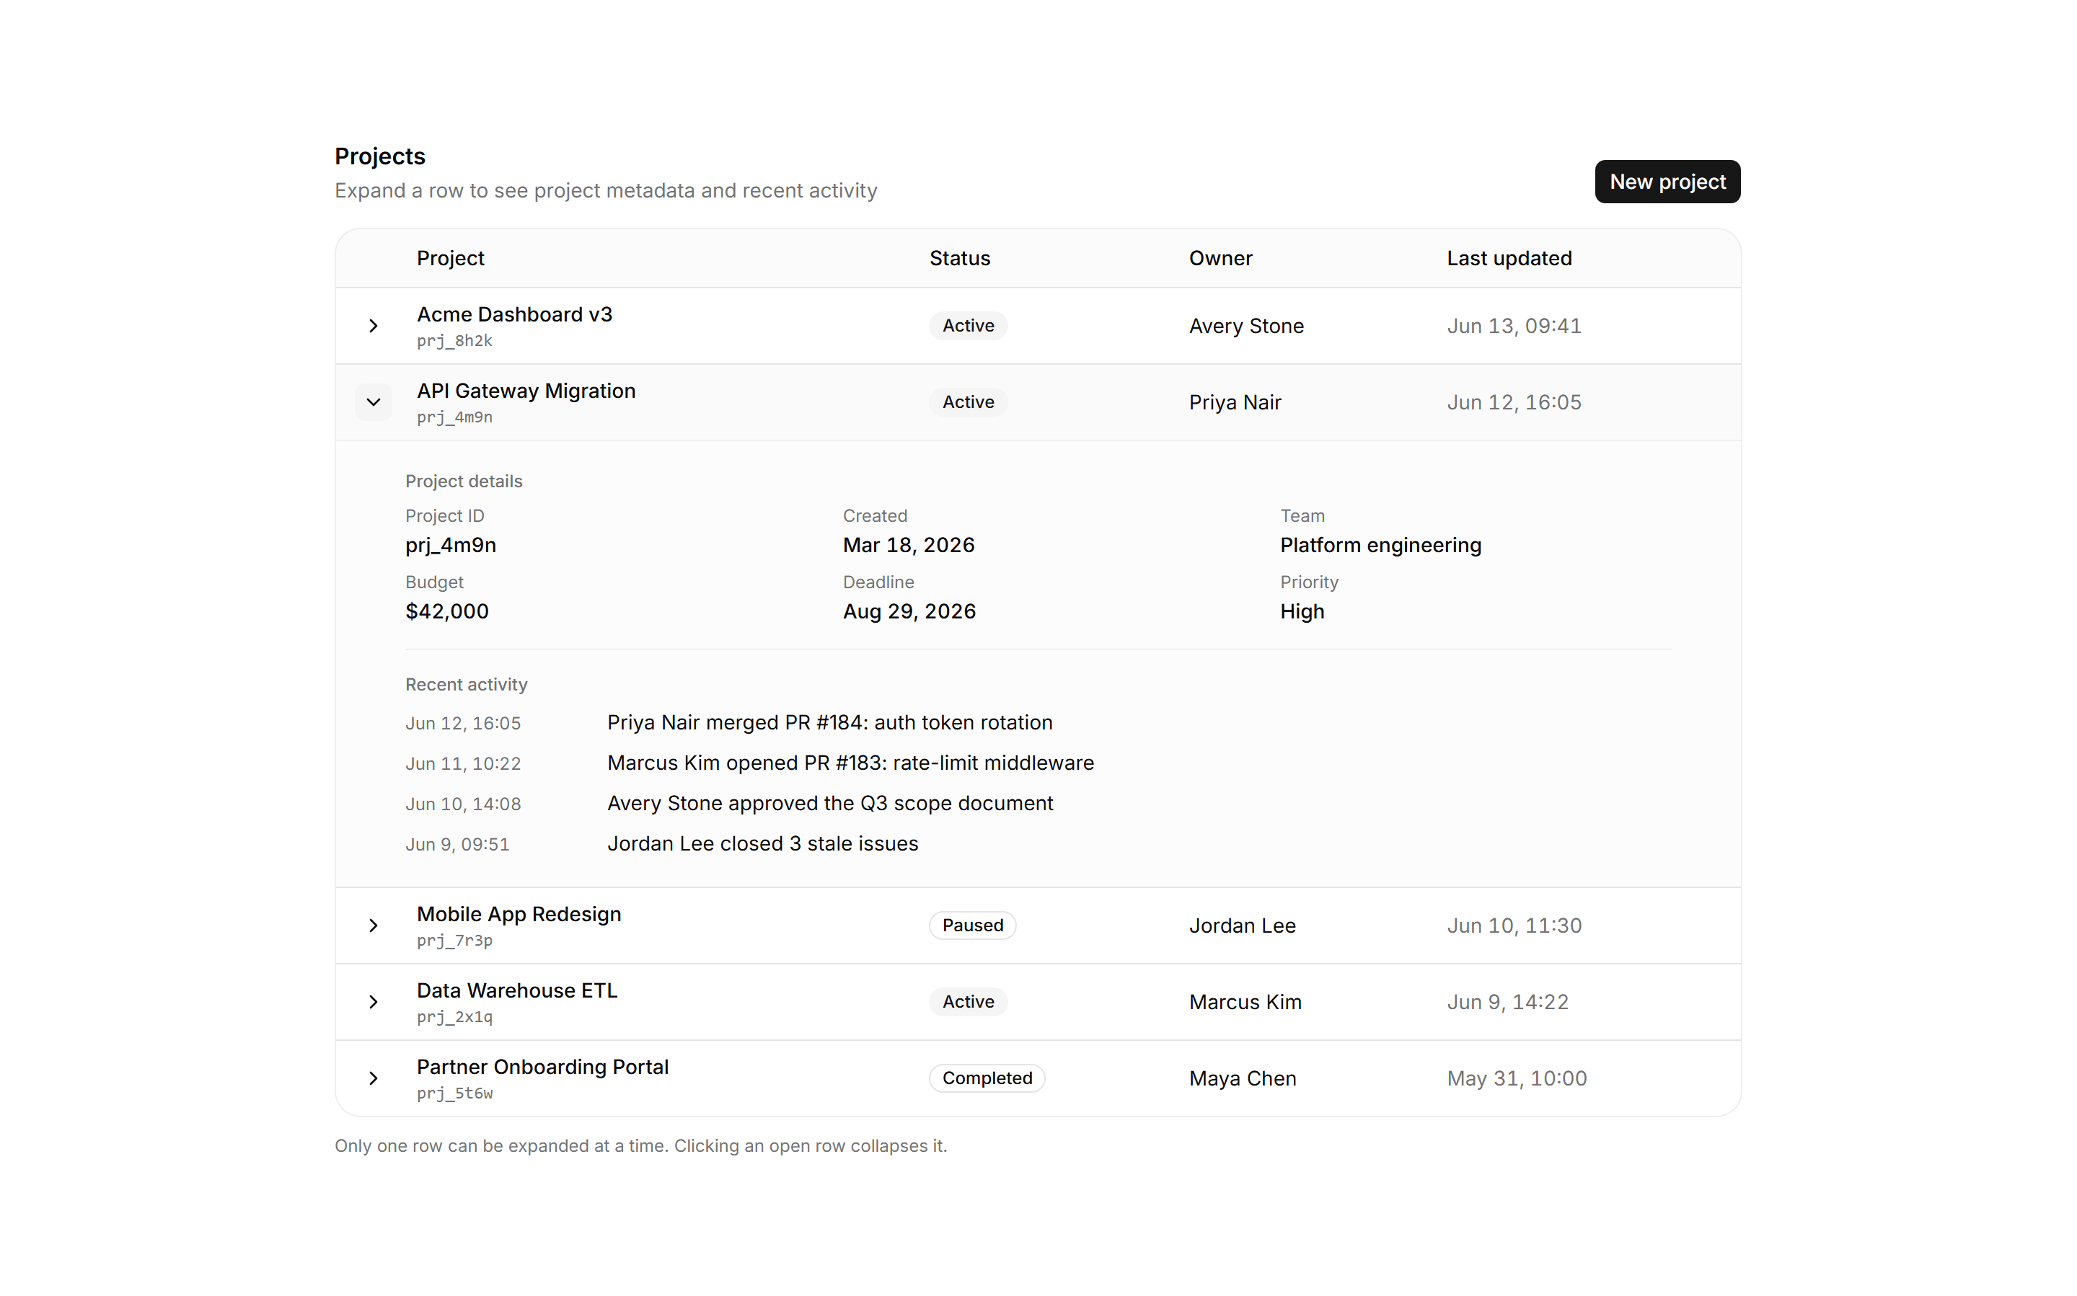Viewport: 2077px width, 1296px height.
Task: Select the API Gateway Migration project name
Action: tap(526, 391)
